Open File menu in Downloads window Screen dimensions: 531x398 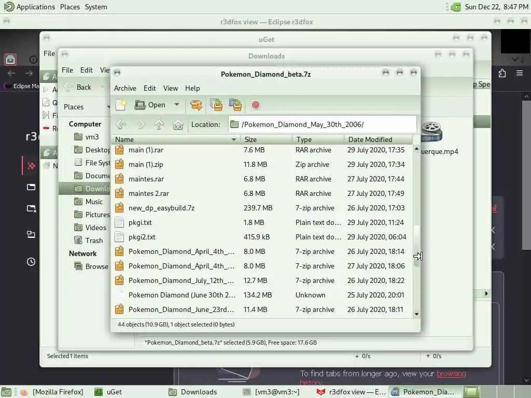pos(67,70)
